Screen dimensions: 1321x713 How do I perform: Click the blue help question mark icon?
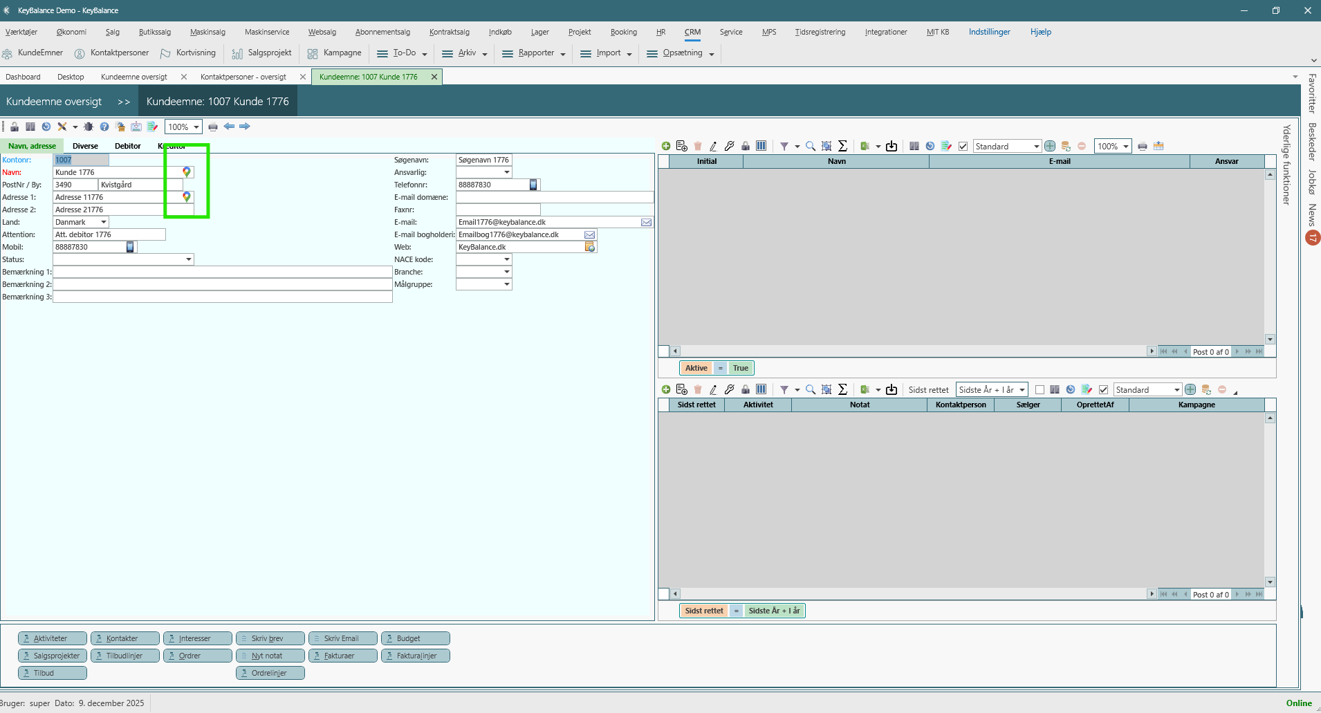click(104, 127)
